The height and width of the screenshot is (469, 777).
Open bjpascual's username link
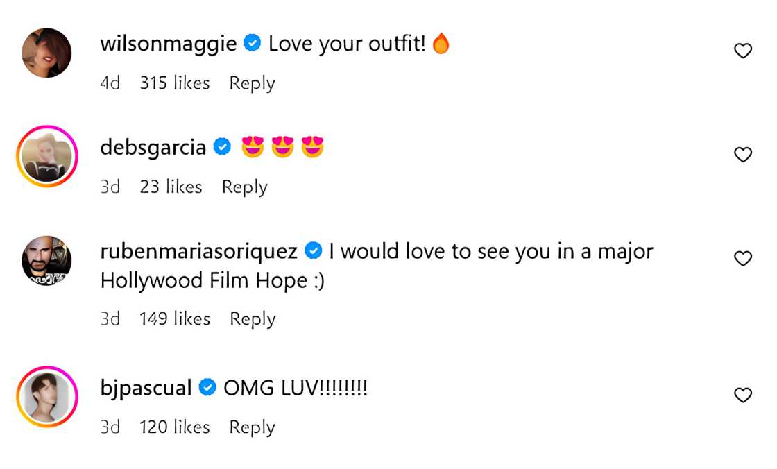pyautogui.click(x=146, y=388)
